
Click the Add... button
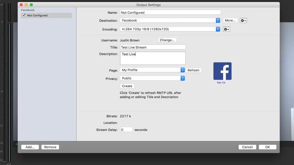(30, 147)
